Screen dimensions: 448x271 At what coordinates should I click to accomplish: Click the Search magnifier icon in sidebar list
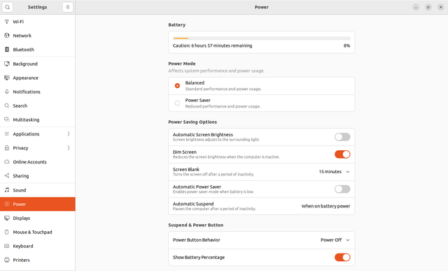(x=7, y=105)
